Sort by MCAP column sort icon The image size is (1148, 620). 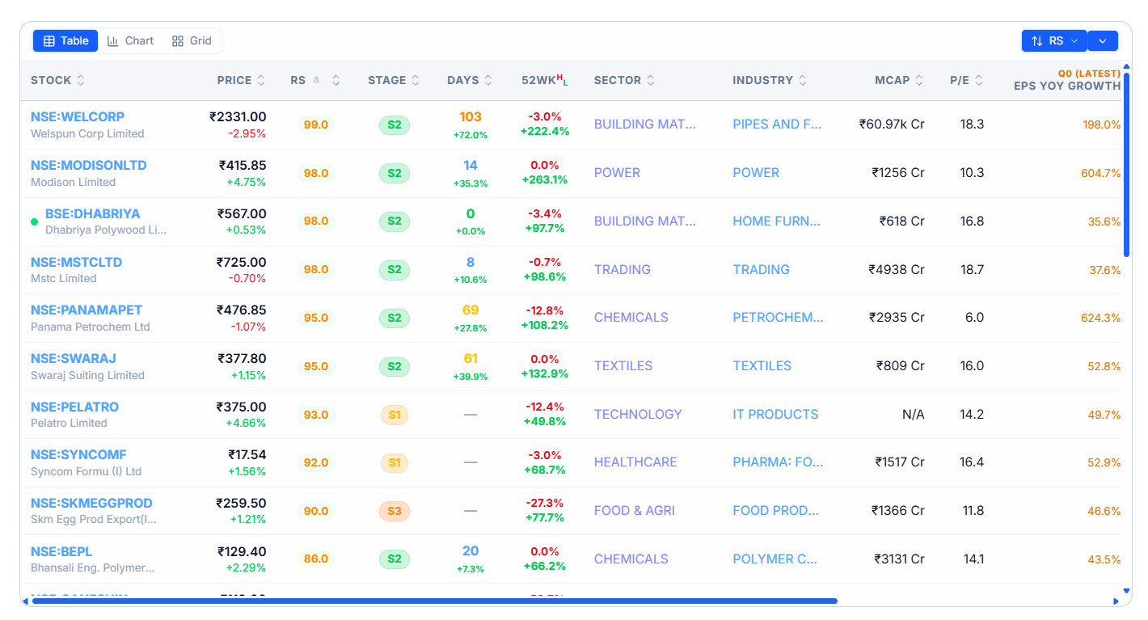point(919,80)
